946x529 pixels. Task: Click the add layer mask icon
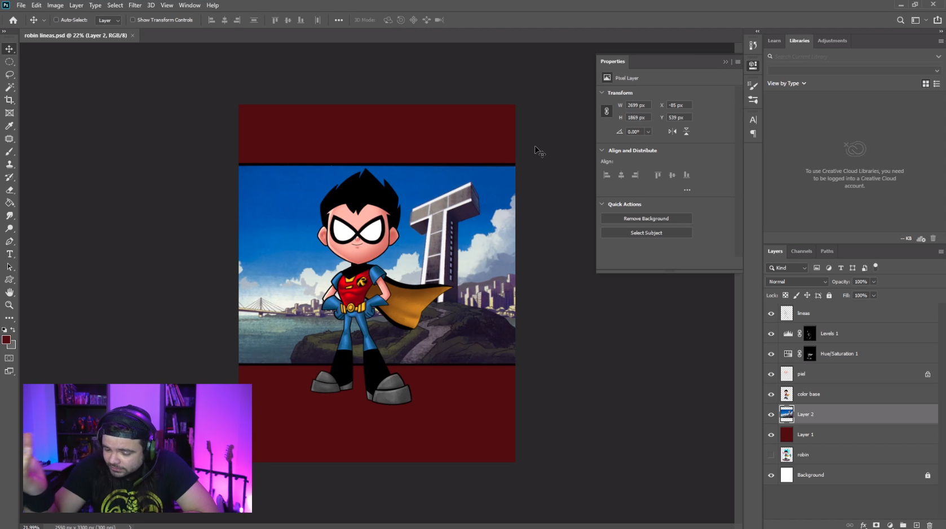[876, 525]
